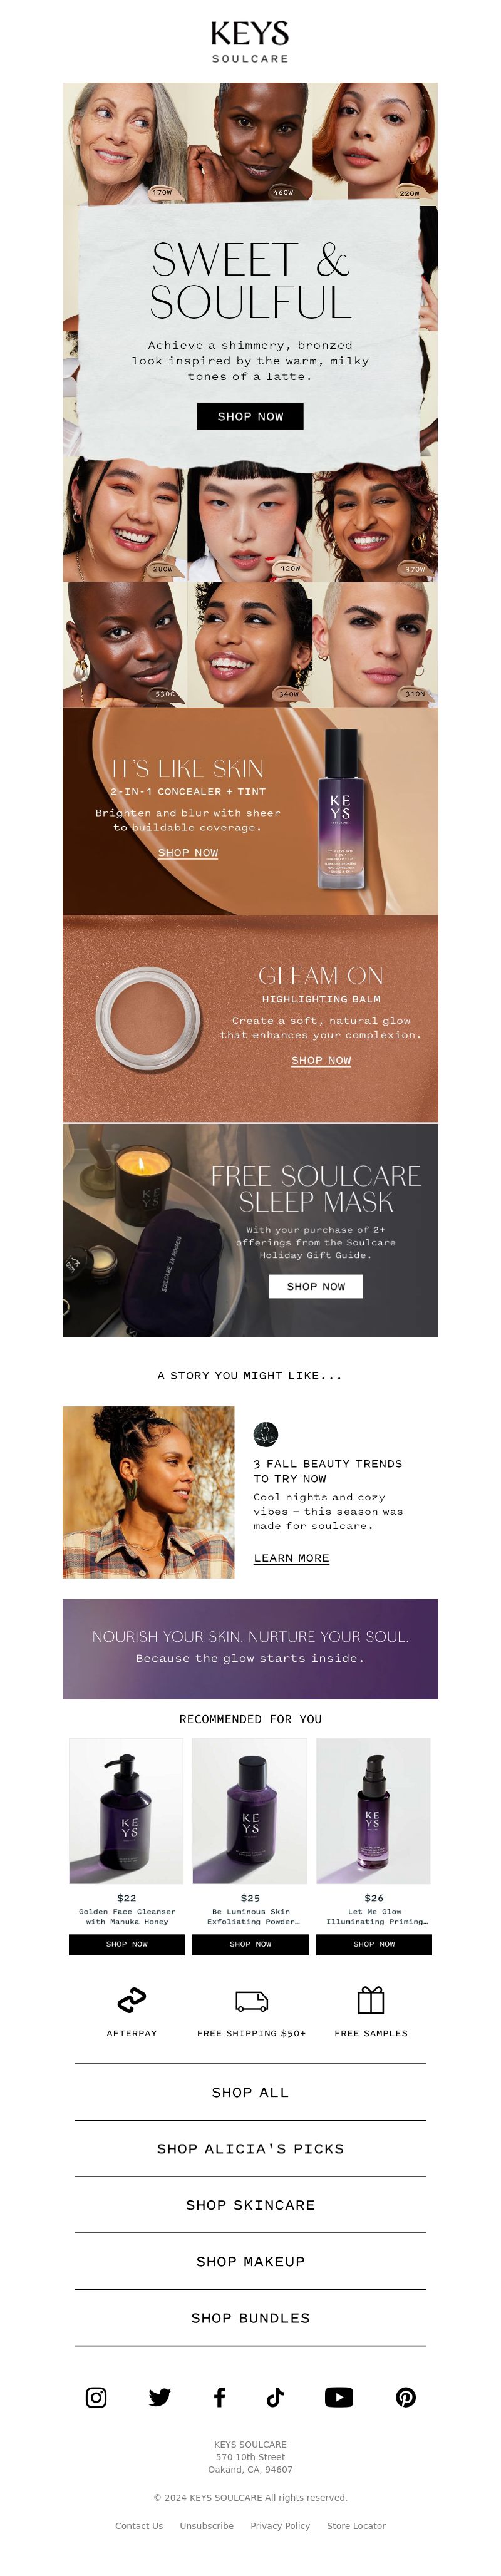Open the Twitter bird icon
The height and width of the screenshot is (2576, 501).
pyautogui.click(x=160, y=2397)
